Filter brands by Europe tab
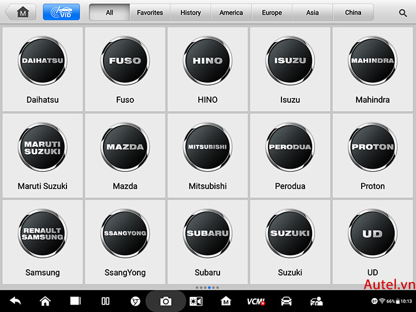The width and height of the screenshot is (416, 312). [272, 13]
